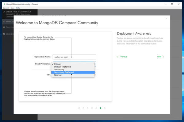184x122 pixels.
Task: Click the Recents history icon
Action: (4, 34)
